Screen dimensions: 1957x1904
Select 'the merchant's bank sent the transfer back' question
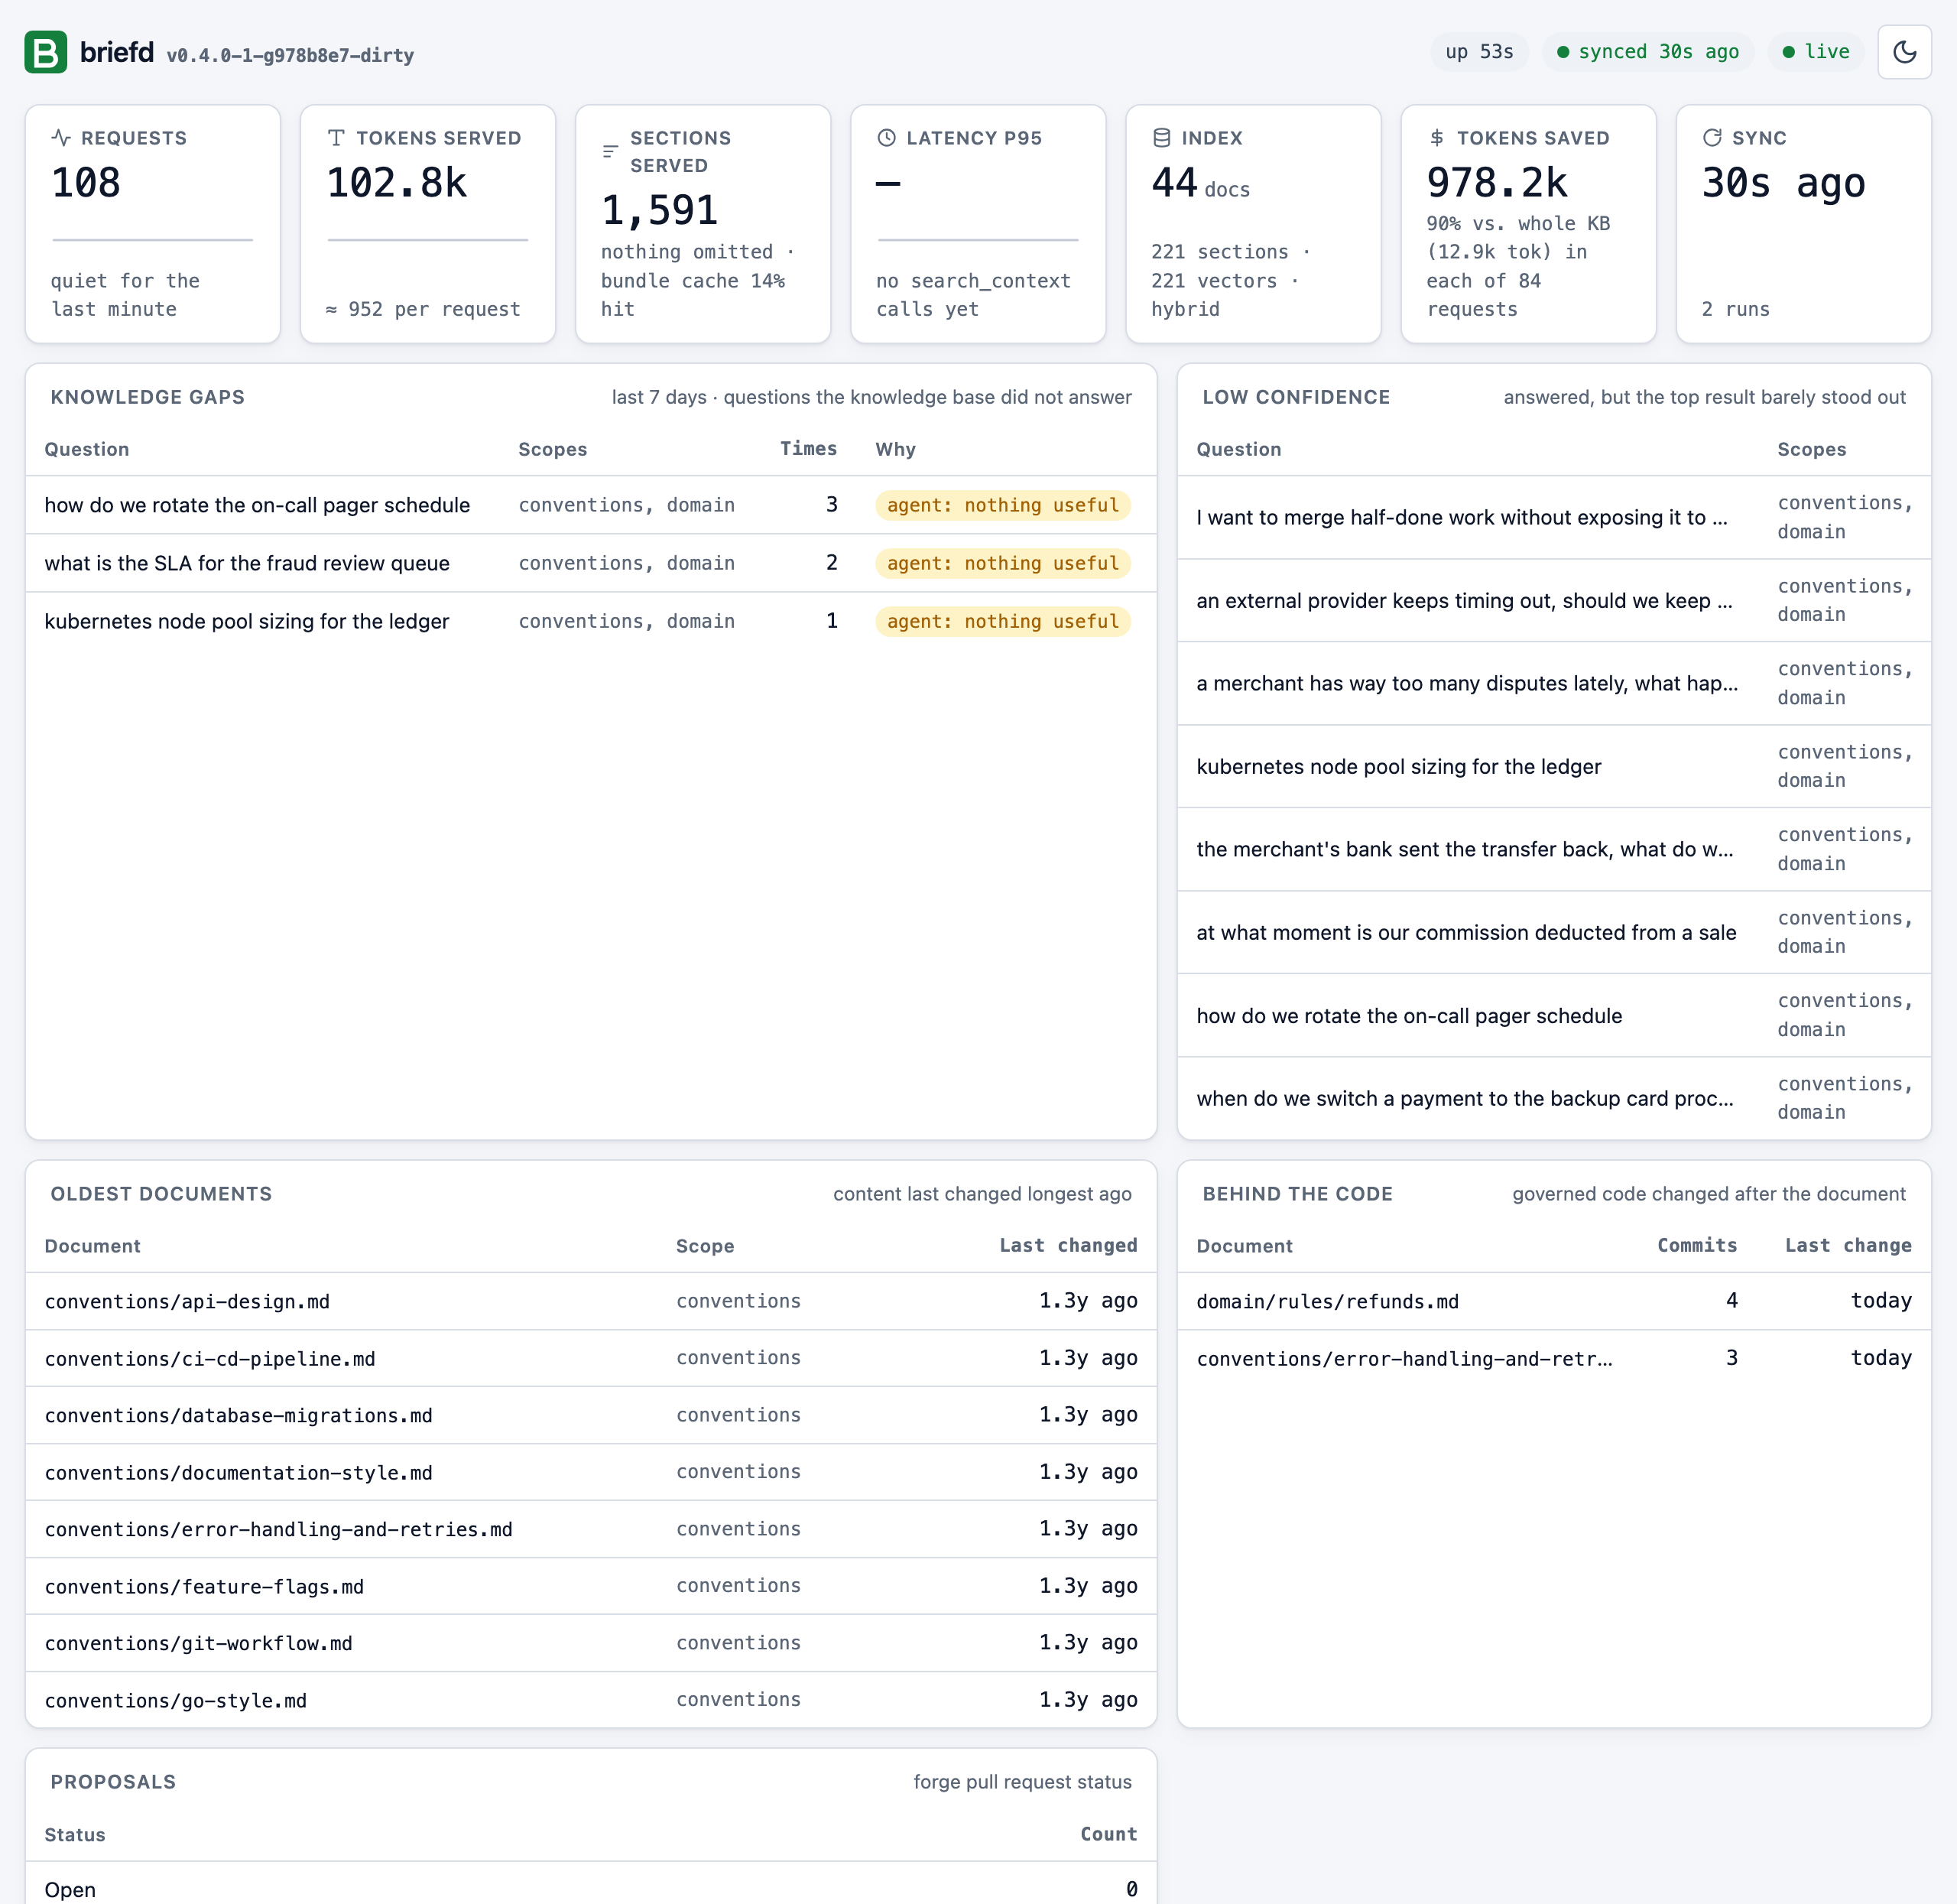[x=1554, y=849]
